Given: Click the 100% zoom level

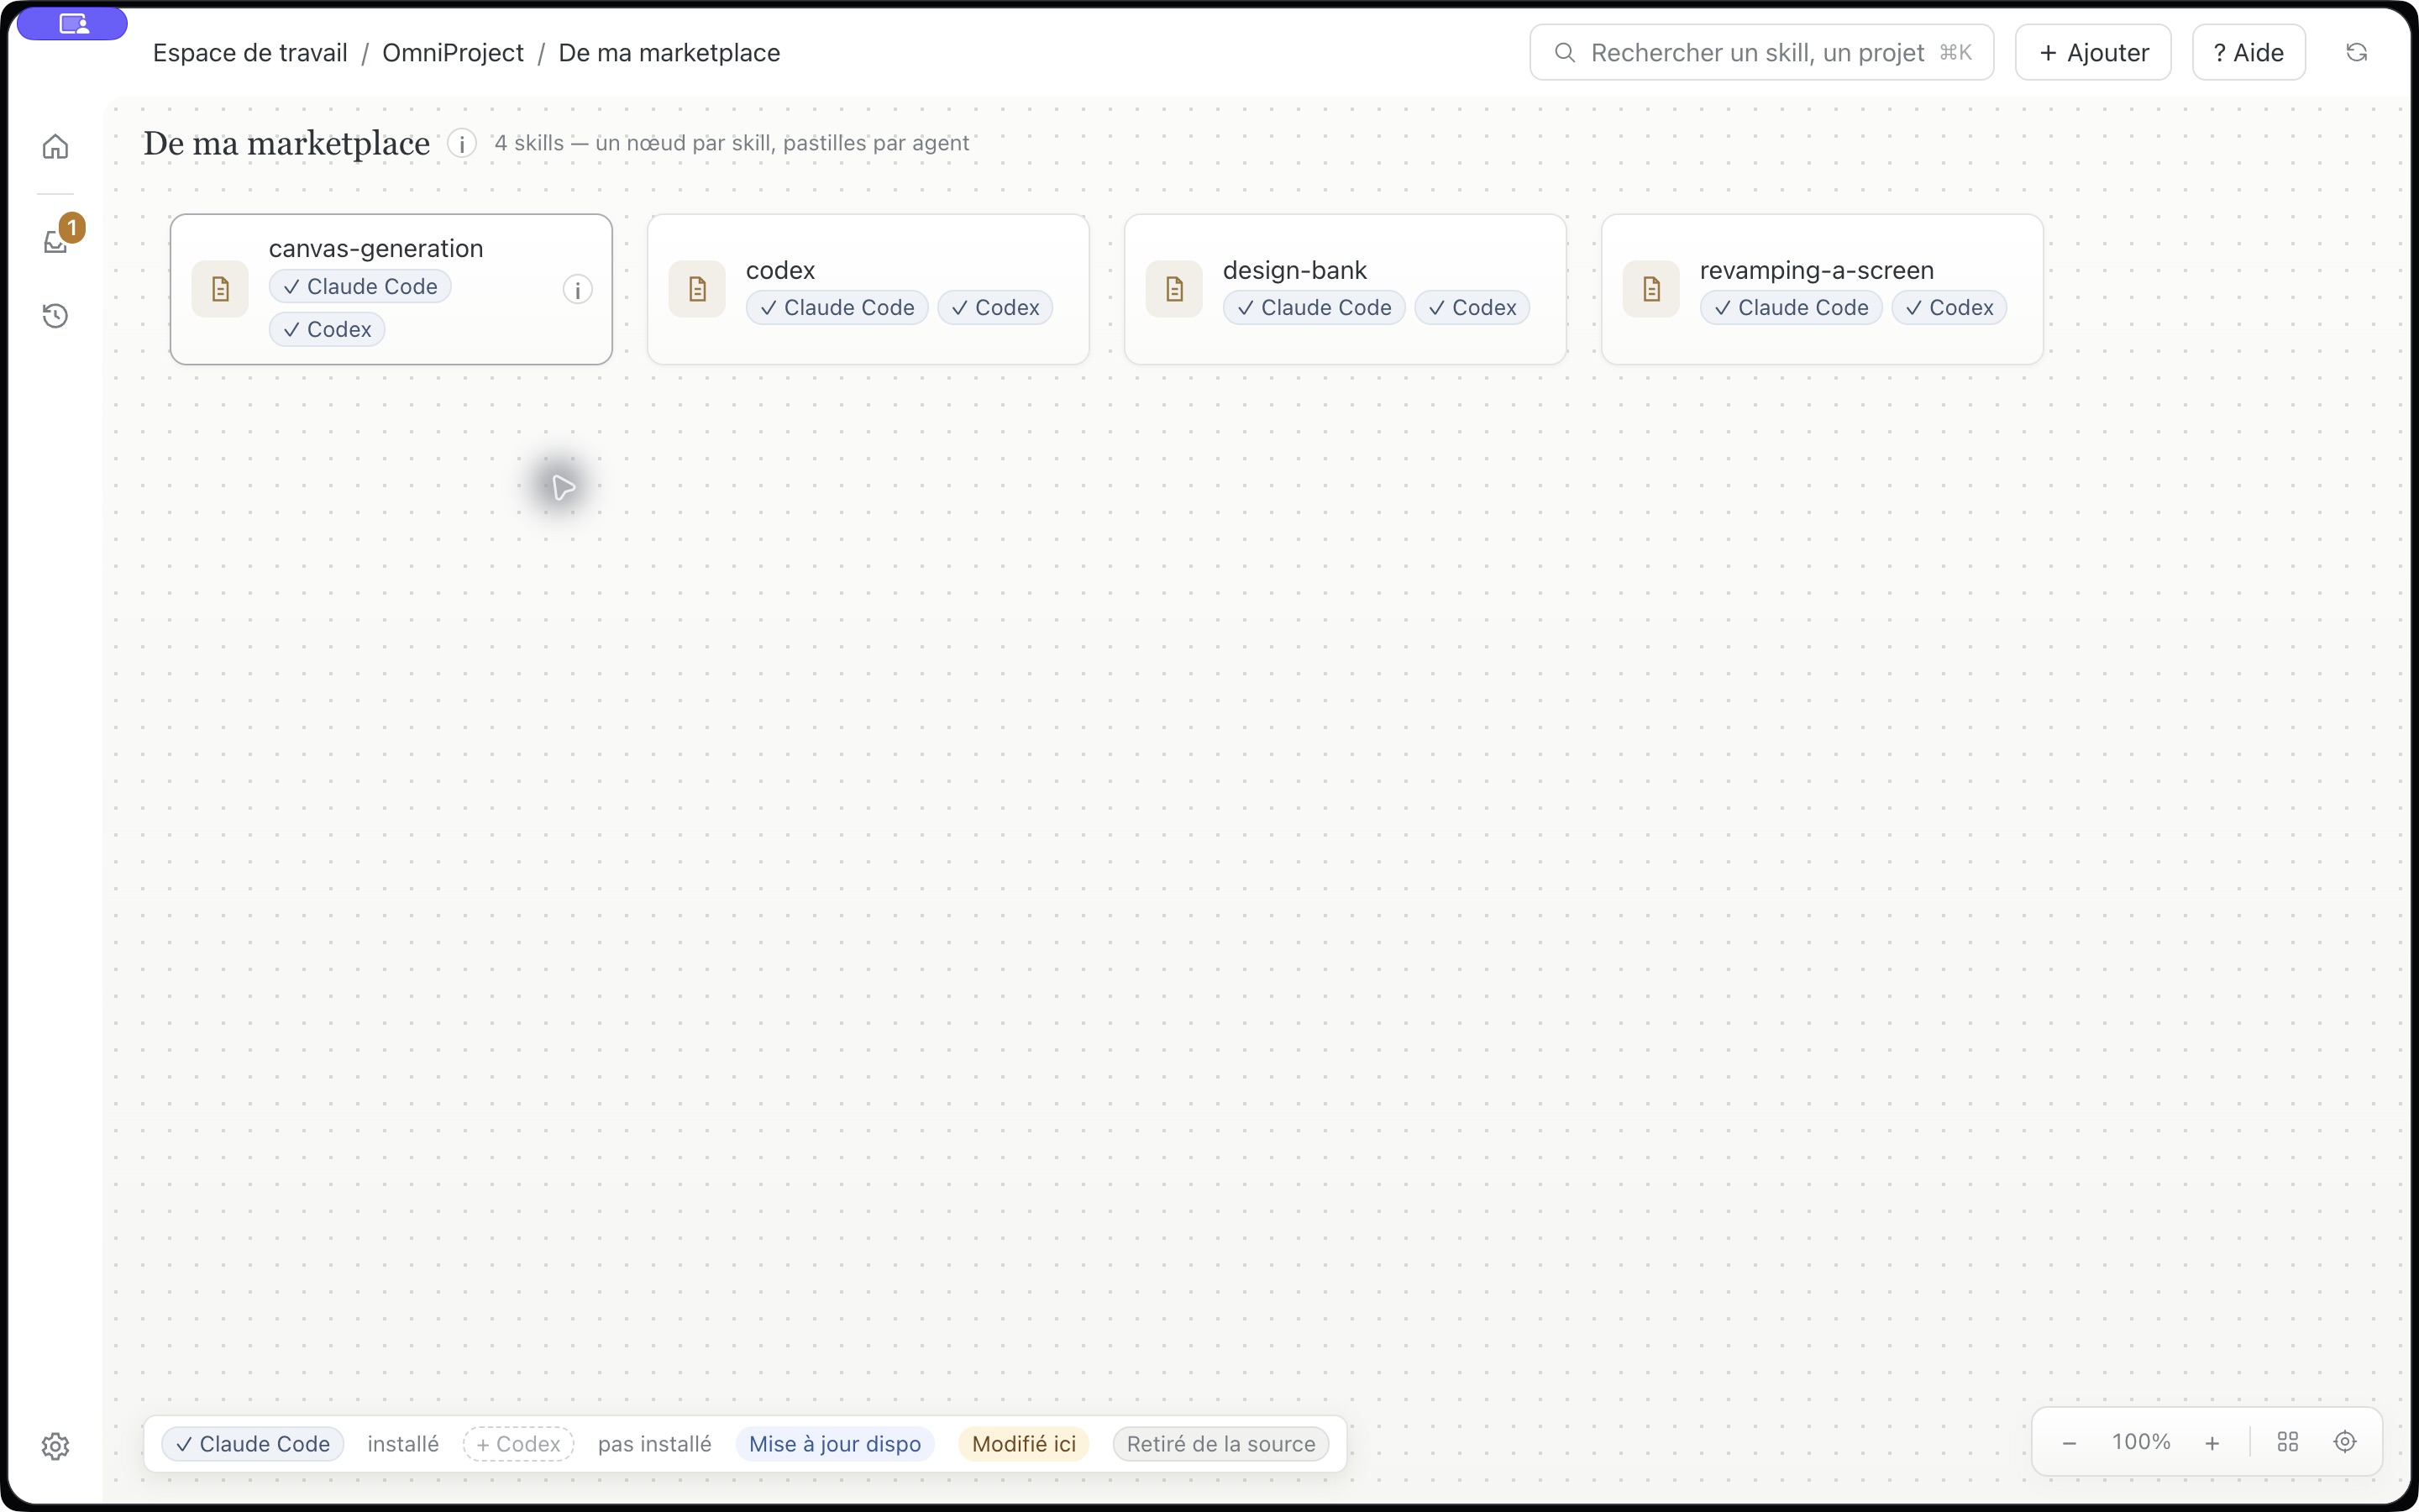Looking at the screenshot, I should [2140, 1442].
